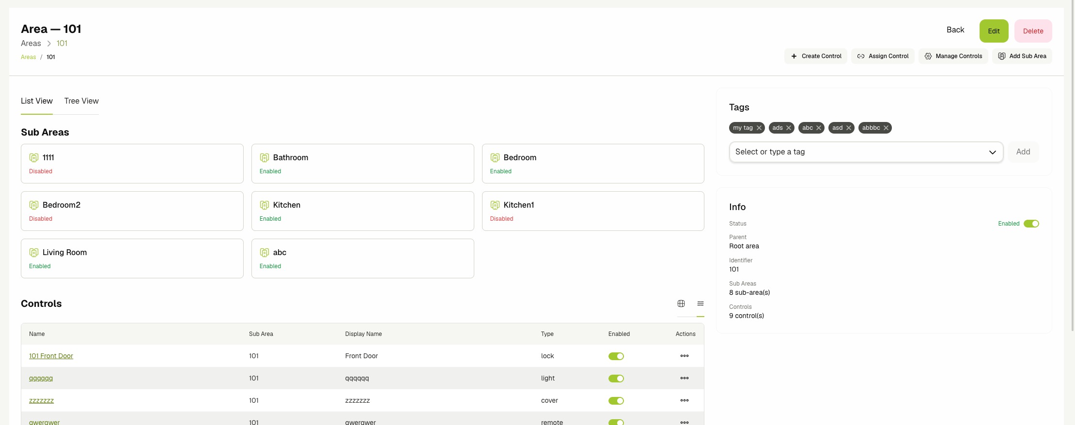1075x425 pixels.
Task: Switch Controls to grid view icon
Action: point(681,304)
